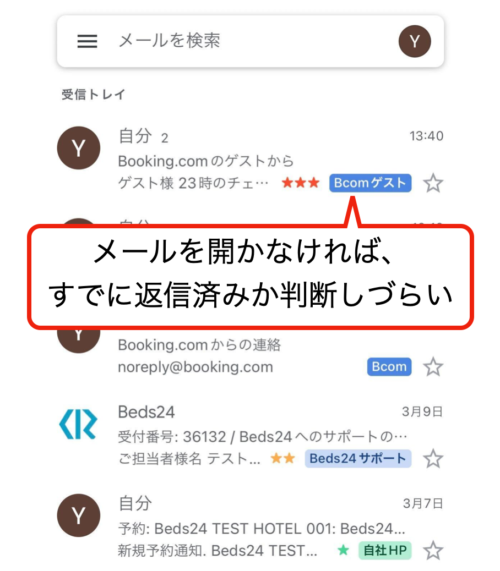The height and width of the screenshot is (571, 500).
Task: Click the three red stars importance marker
Action: tap(301, 183)
